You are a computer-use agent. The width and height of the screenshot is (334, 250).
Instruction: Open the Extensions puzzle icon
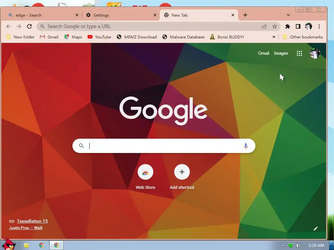click(x=288, y=26)
